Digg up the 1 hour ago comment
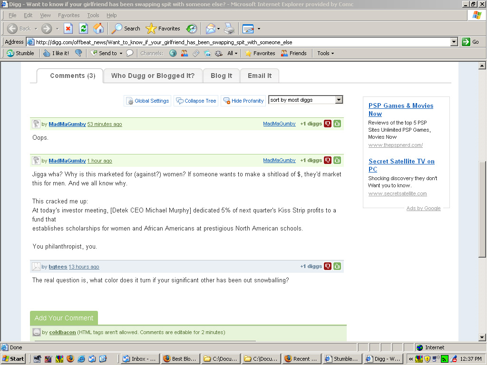The width and height of the screenshot is (487, 365). click(337, 160)
